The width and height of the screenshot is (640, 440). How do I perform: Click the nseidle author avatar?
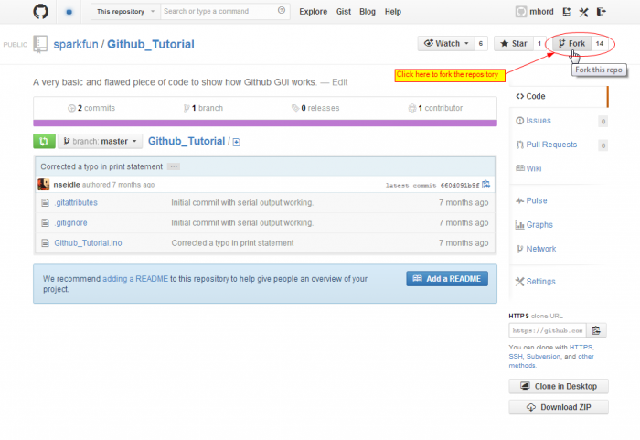point(43,185)
